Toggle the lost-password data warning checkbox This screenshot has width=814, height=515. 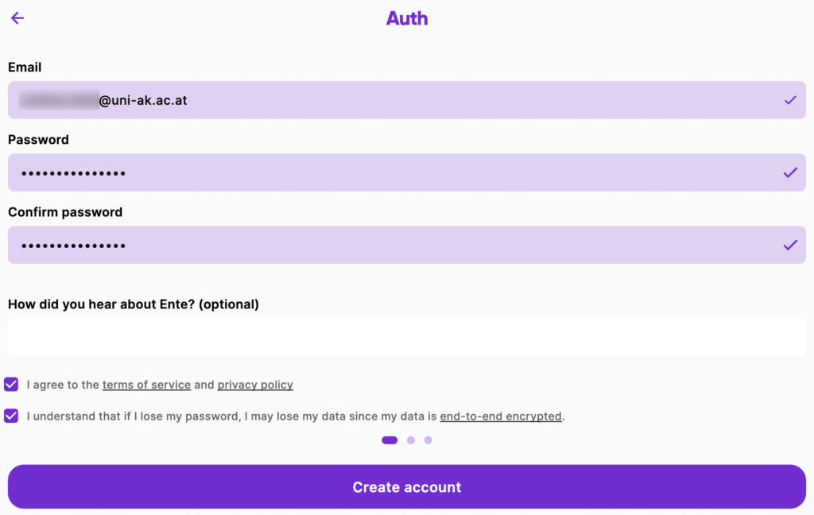click(11, 416)
